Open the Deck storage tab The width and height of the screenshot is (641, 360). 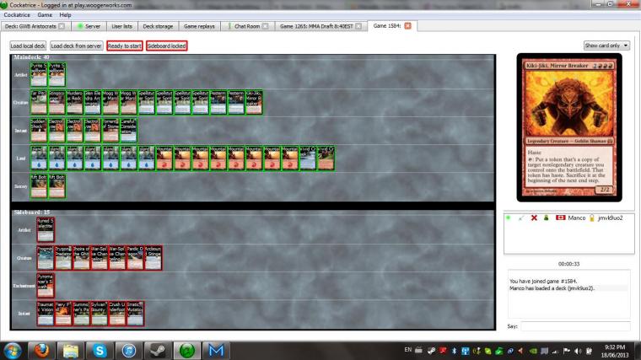[158, 26]
